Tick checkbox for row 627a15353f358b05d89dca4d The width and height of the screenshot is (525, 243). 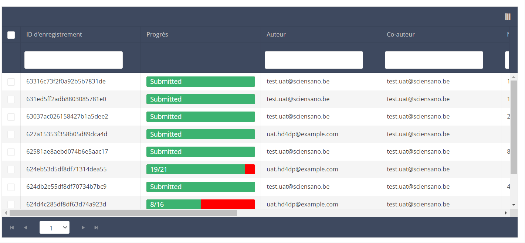click(11, 134)
